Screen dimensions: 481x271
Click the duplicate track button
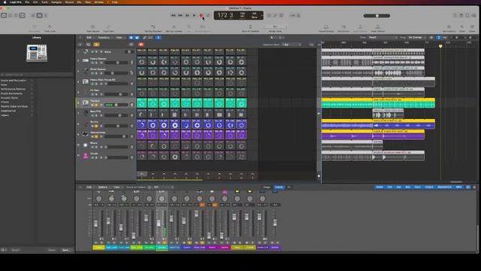point(89,44)
